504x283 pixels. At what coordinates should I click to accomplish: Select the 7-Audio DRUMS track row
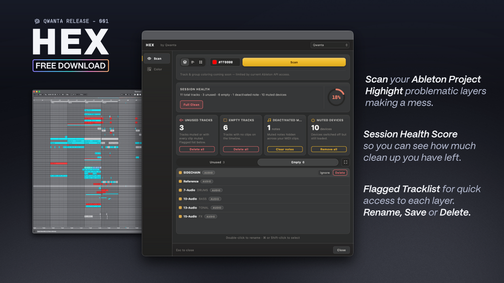tap(263, 190)
